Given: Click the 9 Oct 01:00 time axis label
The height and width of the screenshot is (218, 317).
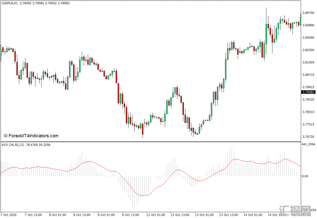Looking at the screenshot, I should (x=106, y=215).
